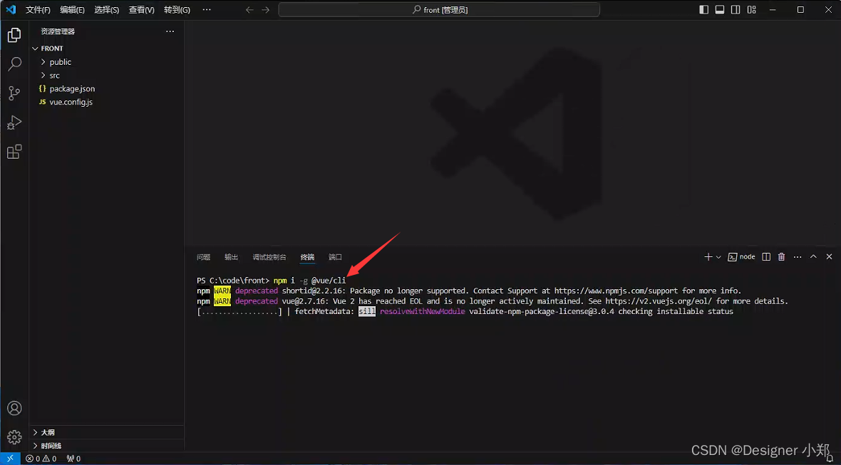
Task: Click the 资源管理器 panel title
Action: click(x=58, y=31)
